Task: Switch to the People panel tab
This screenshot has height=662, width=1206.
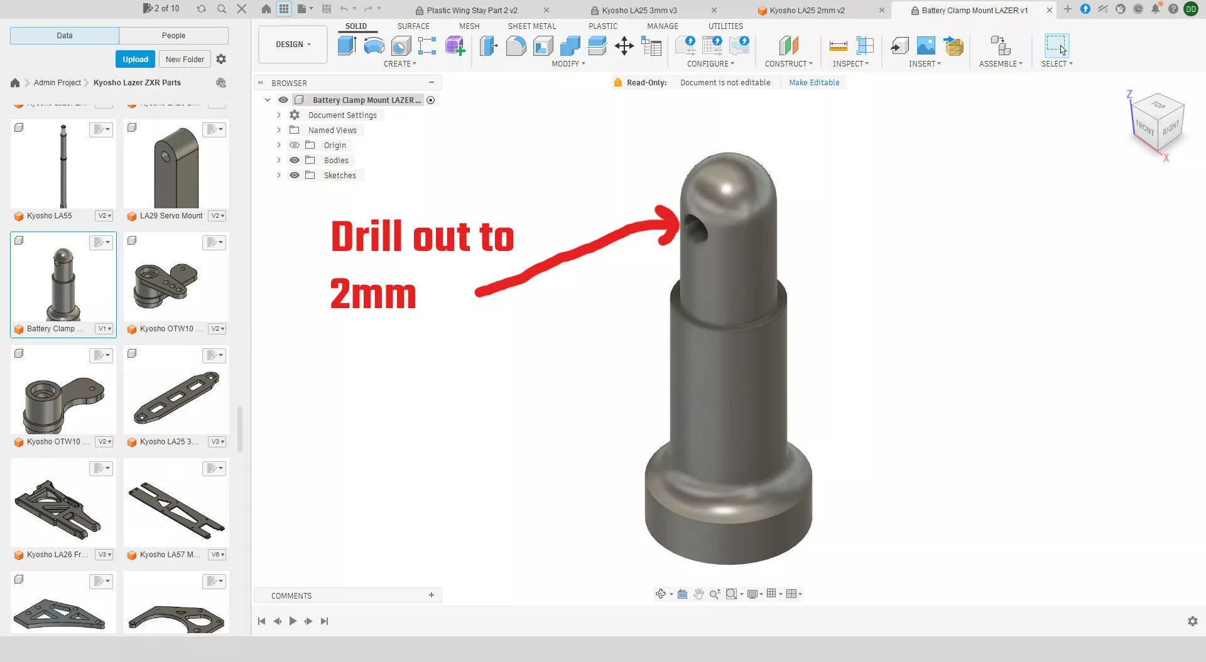Action: coord(173,36)
